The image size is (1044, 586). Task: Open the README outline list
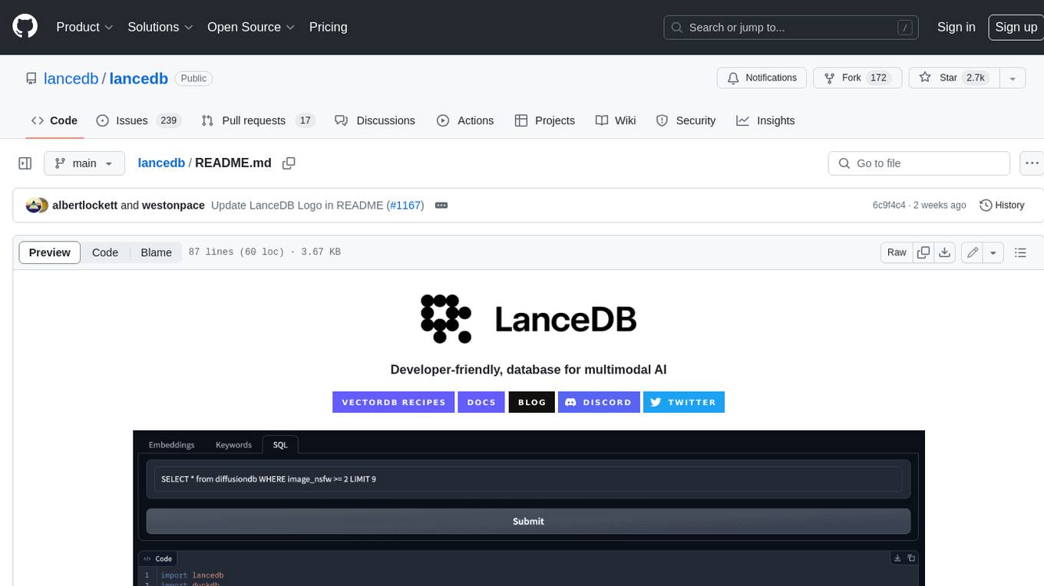(1020, 252)
